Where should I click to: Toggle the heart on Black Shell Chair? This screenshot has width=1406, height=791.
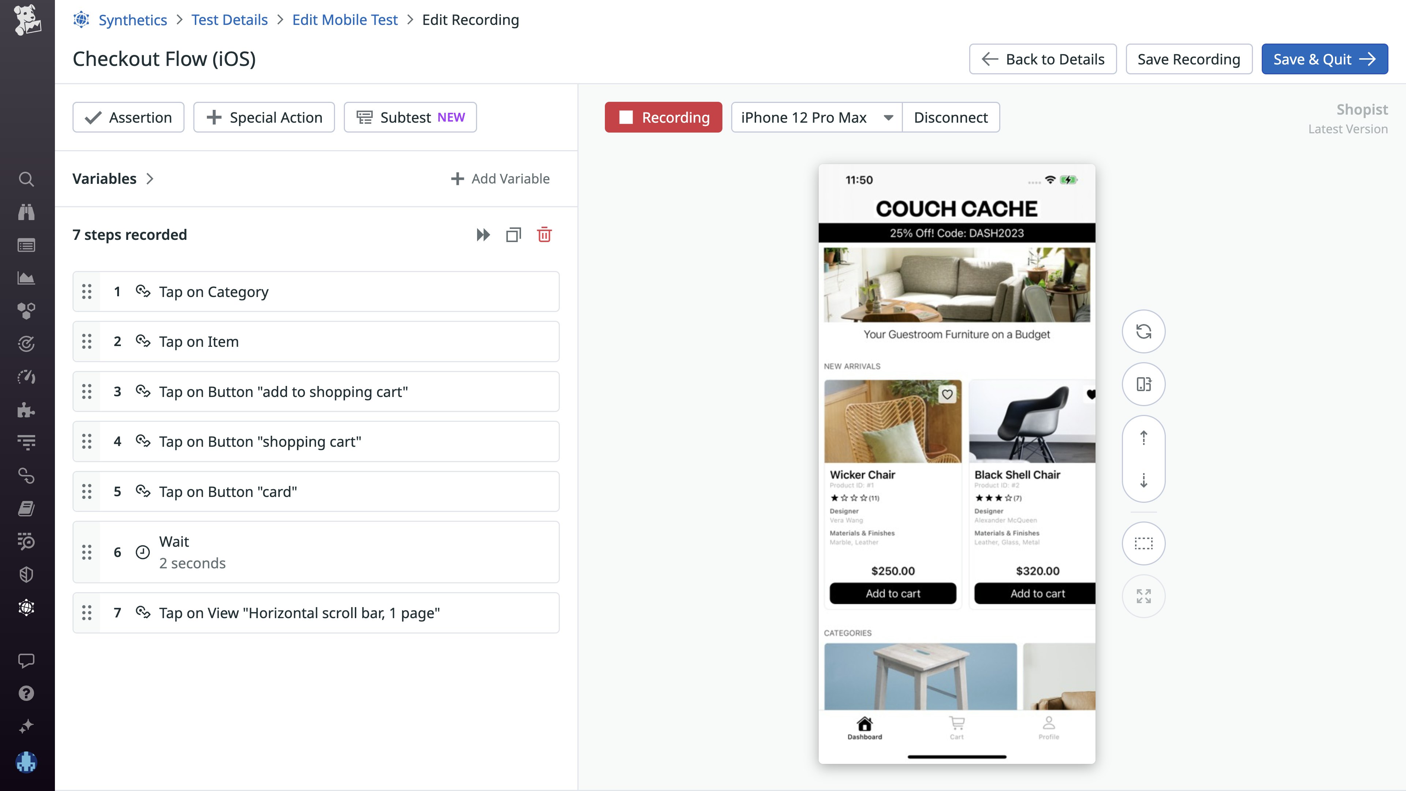pyautogui.click(x=1090, y=394)
